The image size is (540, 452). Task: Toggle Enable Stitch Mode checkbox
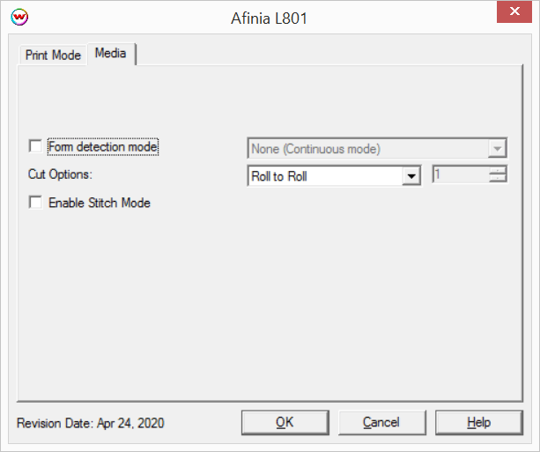35,203
